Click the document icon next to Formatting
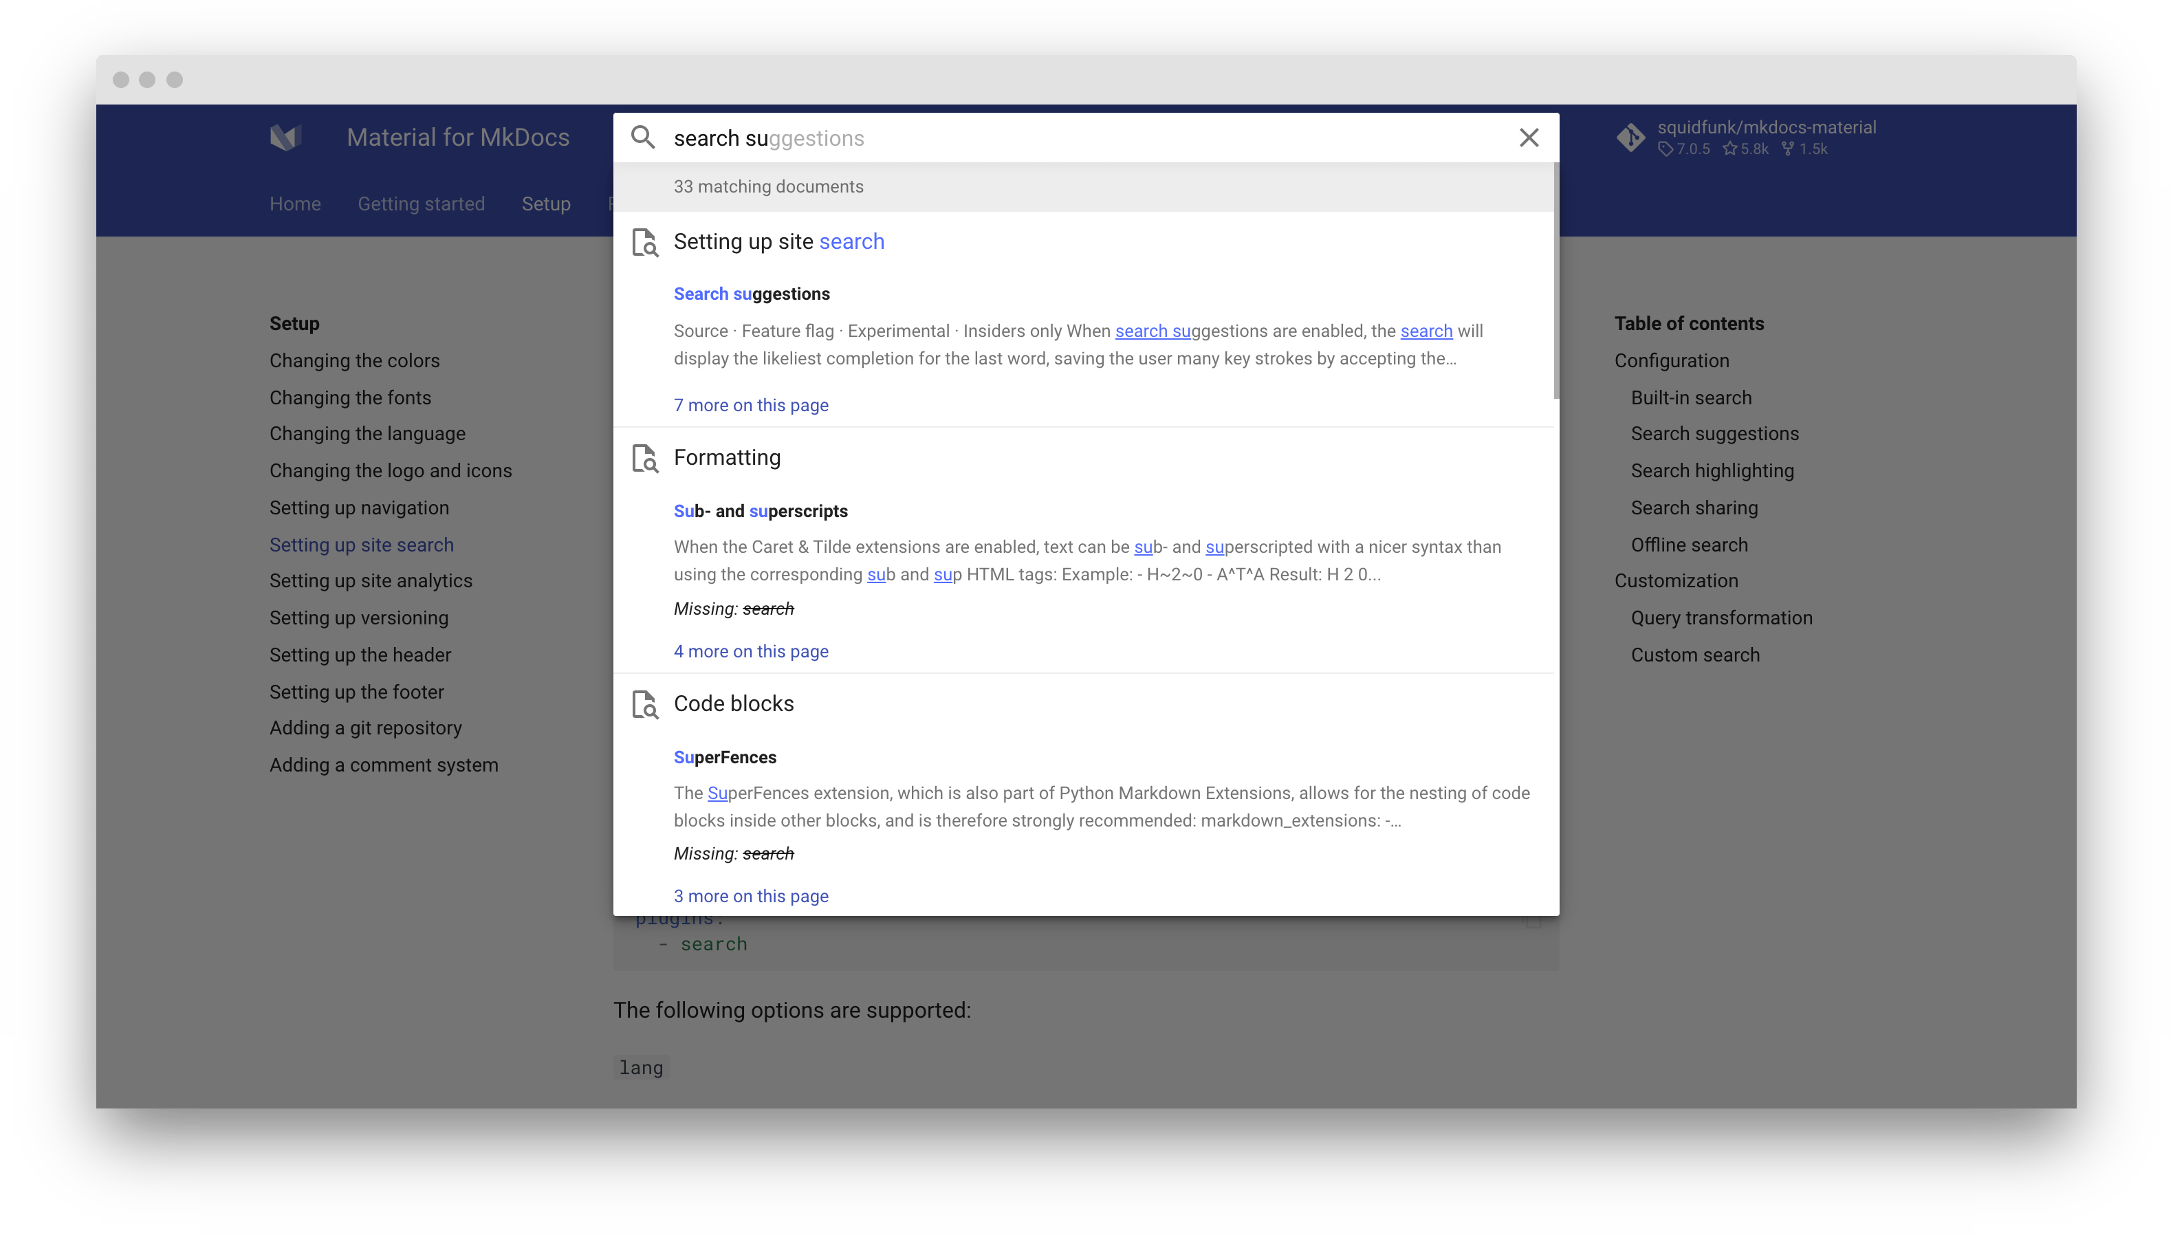The height and width of the screenshot is (1246, 2173). tap(645, 458)
